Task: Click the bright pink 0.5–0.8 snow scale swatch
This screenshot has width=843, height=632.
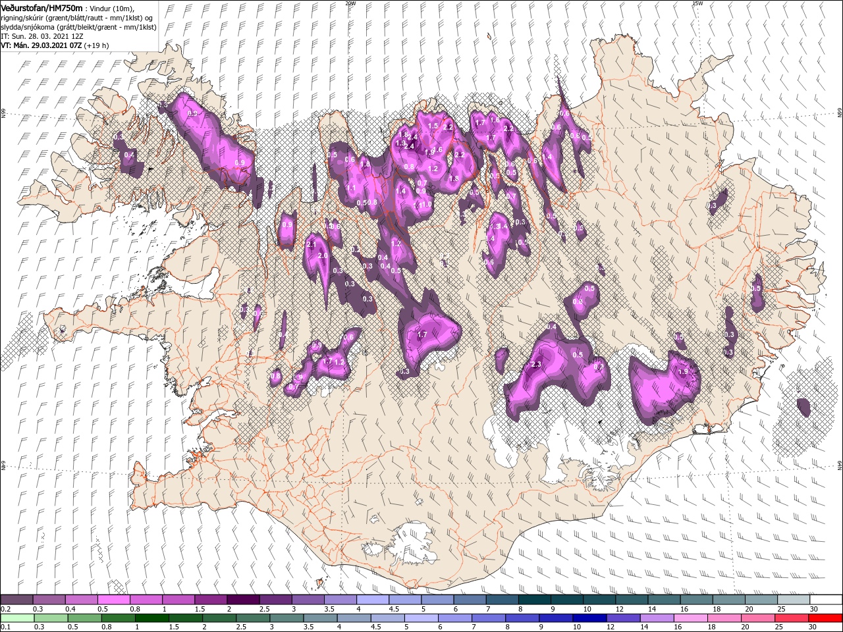Action: (113, 600)
